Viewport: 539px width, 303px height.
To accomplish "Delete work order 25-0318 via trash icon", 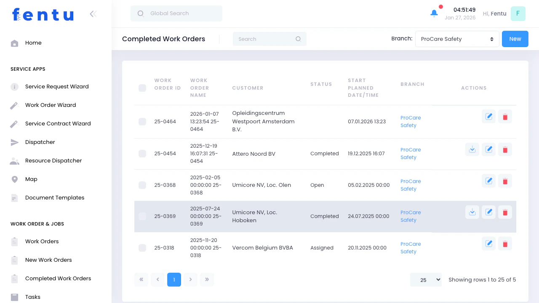I will (x=505, y=243).
